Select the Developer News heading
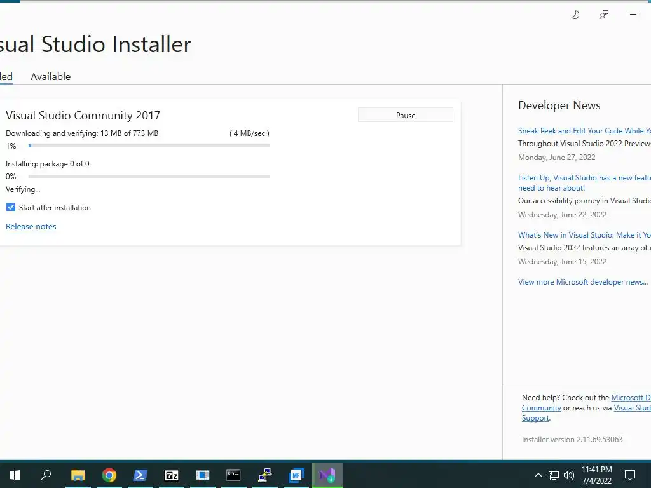 point(559,105)
